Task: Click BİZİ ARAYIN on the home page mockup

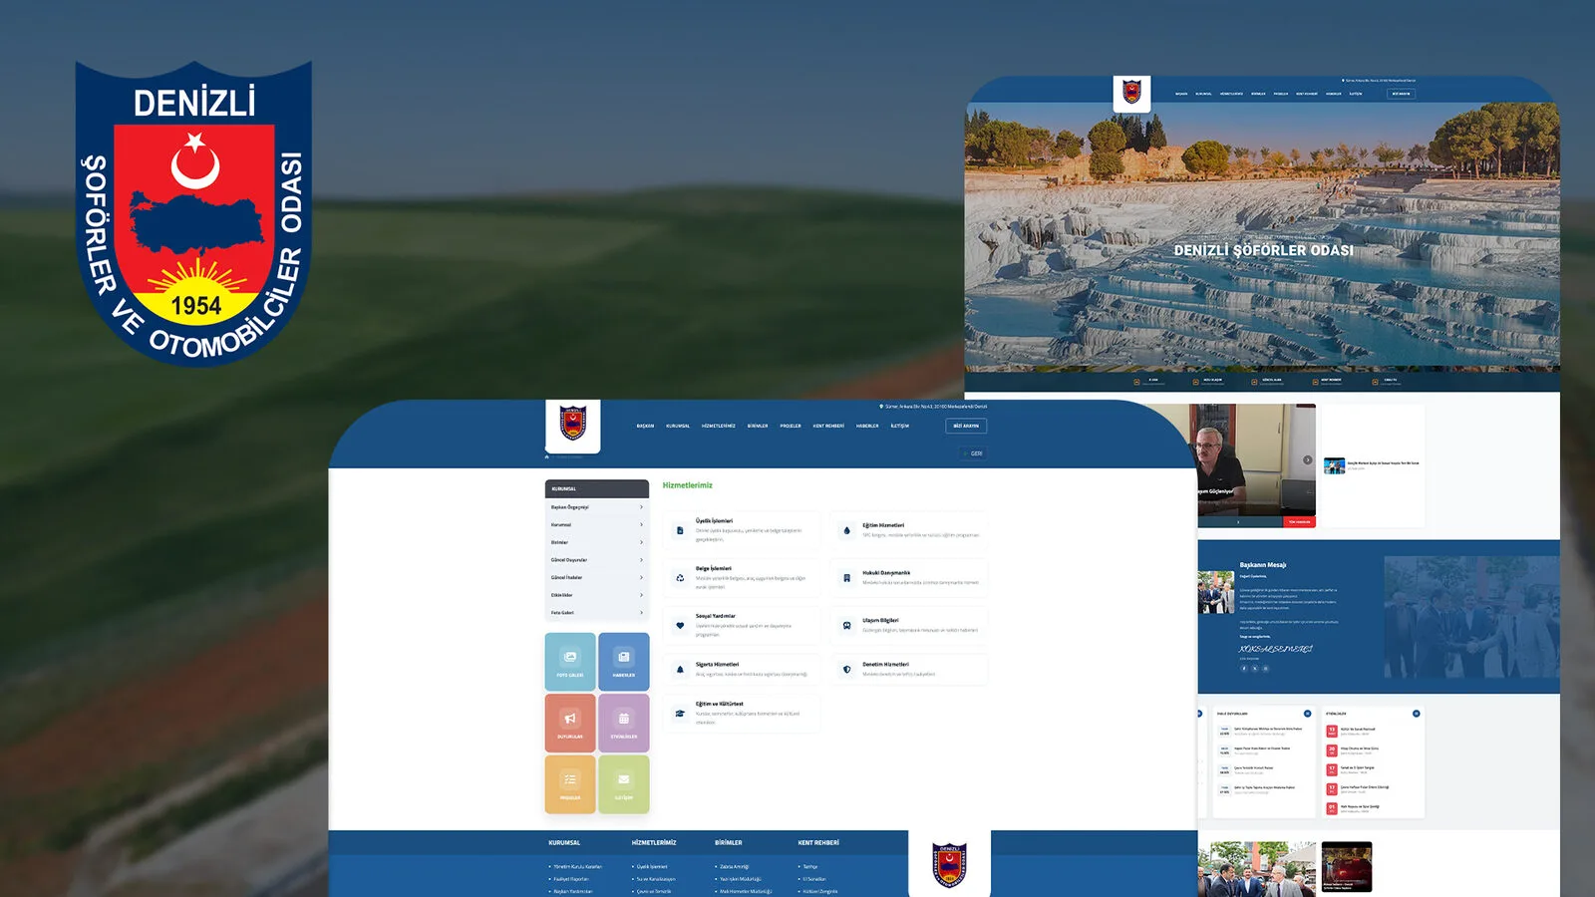Action: 1402,94
